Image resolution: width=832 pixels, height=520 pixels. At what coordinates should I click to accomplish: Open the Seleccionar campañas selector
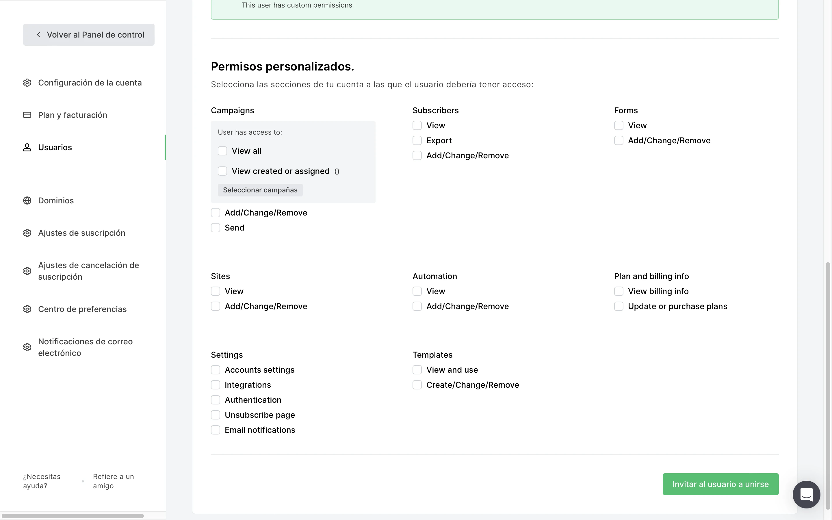[260, 190]
